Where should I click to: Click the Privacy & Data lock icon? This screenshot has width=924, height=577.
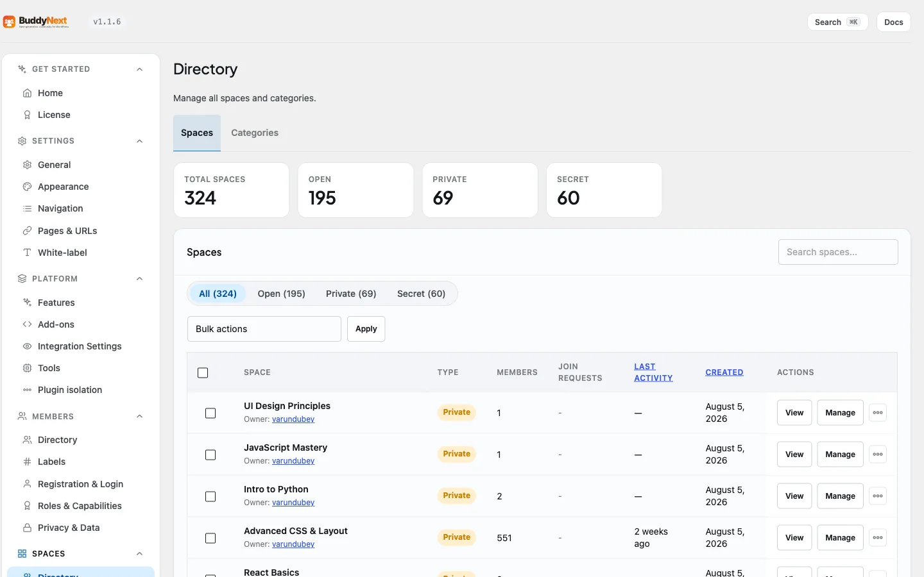click(27, 528)
